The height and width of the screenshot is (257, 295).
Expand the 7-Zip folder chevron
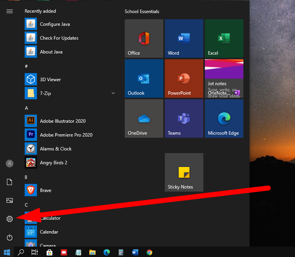(113, 93)
